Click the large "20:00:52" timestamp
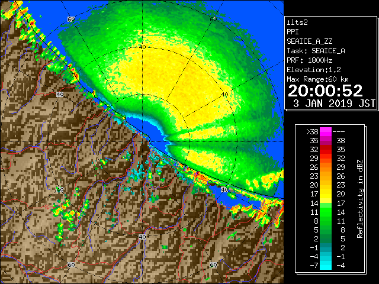 pos(325,91)
